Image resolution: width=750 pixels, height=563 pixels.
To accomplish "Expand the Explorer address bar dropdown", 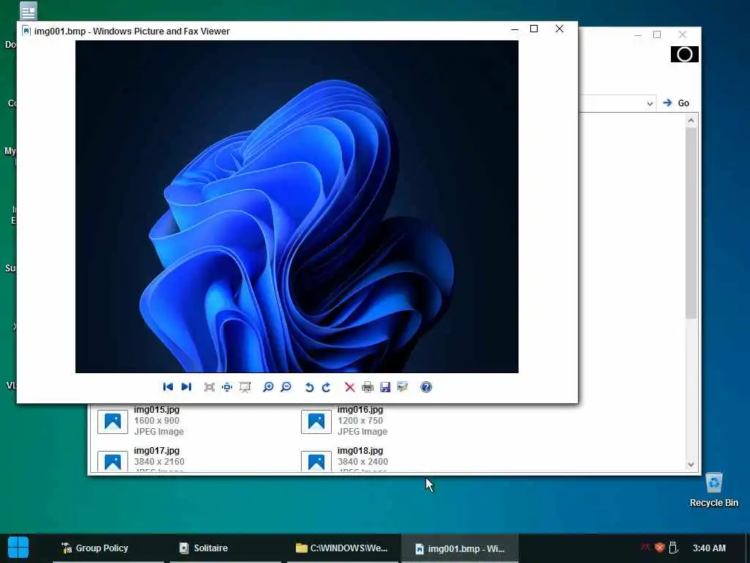I will coord(650,103).
